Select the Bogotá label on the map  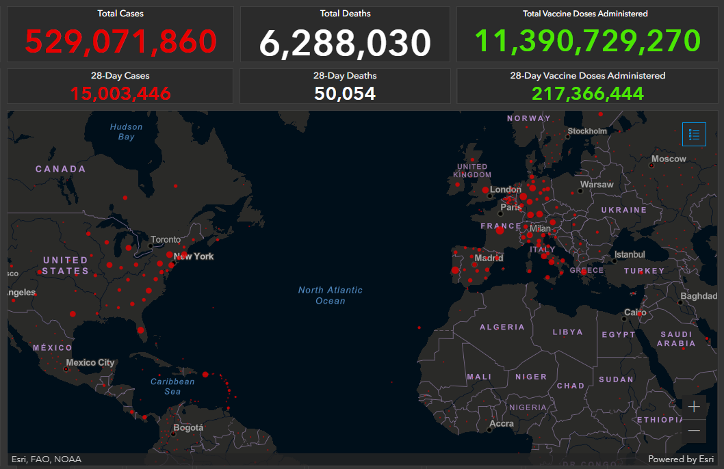188,428
